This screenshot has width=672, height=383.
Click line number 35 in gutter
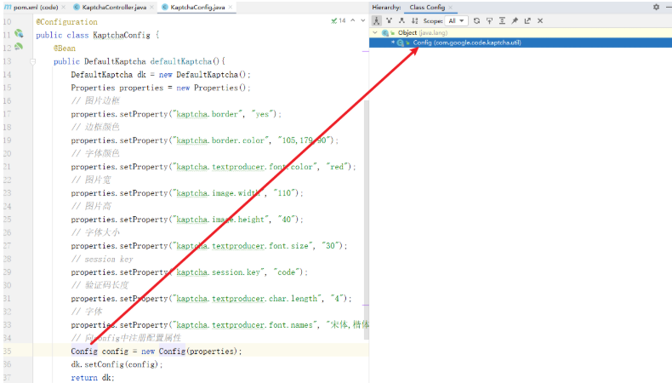8,352
